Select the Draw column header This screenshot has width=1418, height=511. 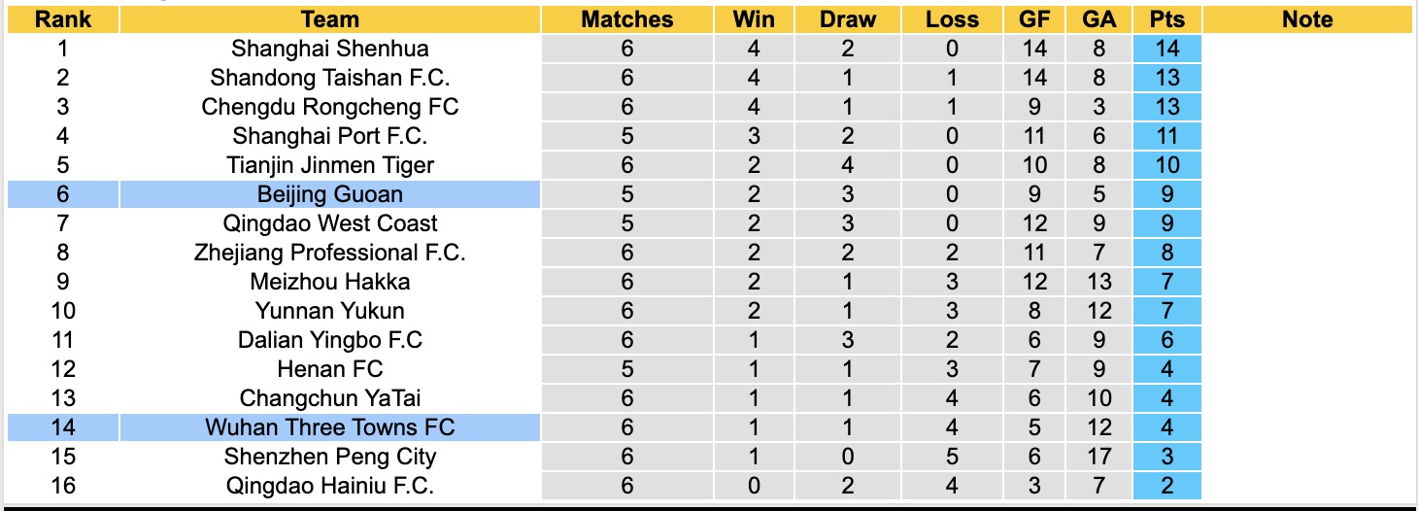tap(847, 19)
